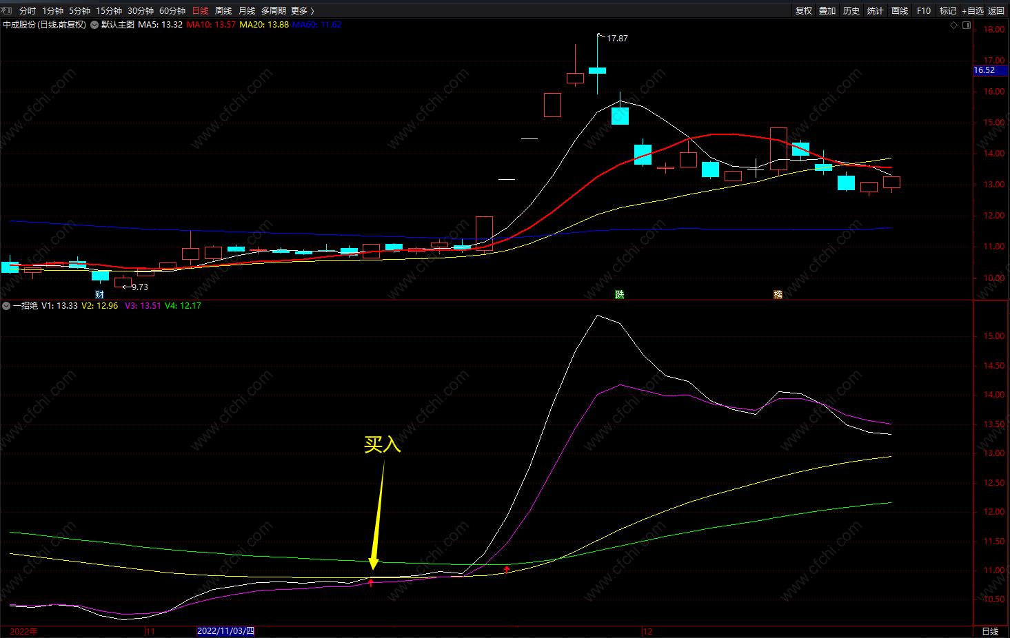Click the 2022/11/03 date label on timeline

225,631
